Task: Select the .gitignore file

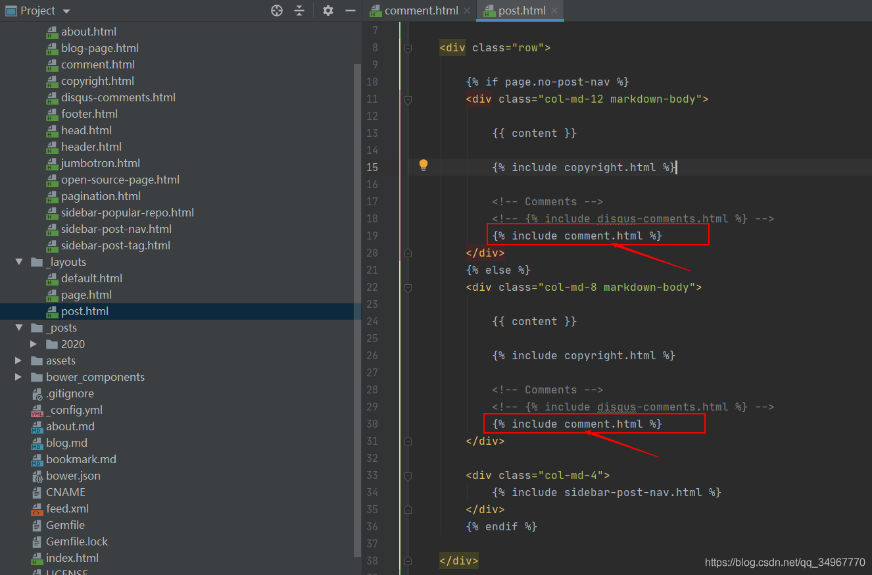Action: pyautogui.click(x=70, y=393)
